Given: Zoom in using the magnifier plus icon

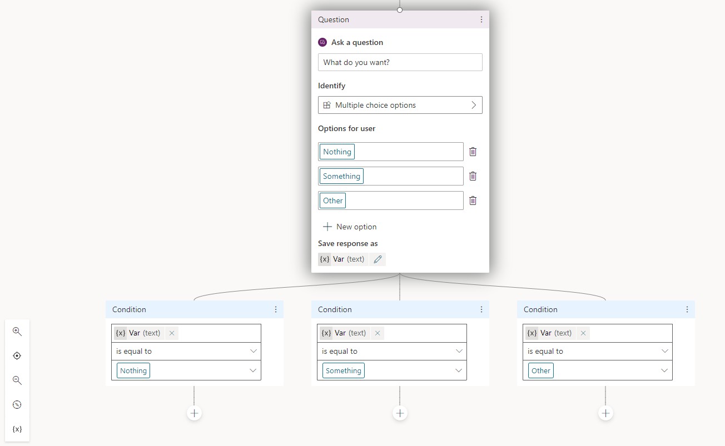Looking at the screenshot, I should pos(17,332).
